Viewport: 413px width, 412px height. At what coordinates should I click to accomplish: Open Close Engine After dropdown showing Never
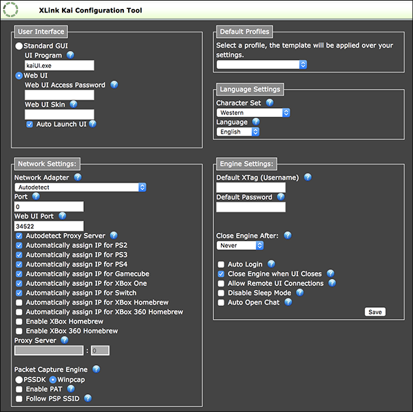(x=240, y=245)
